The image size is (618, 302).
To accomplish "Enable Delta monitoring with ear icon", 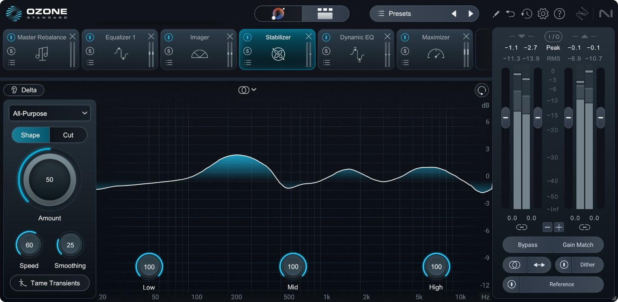I will [23, 90].
